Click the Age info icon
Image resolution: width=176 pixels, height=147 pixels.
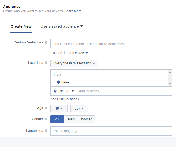click(46, 108)
